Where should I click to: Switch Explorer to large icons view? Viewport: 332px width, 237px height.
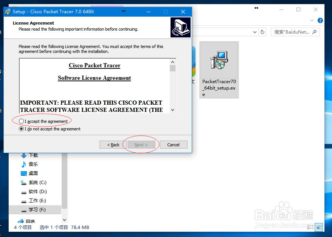[319, 228]
